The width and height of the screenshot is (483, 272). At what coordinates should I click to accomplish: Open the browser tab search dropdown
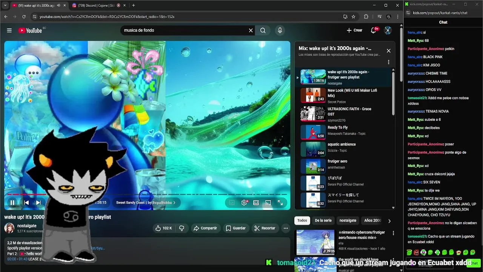[x=5, y=5]
